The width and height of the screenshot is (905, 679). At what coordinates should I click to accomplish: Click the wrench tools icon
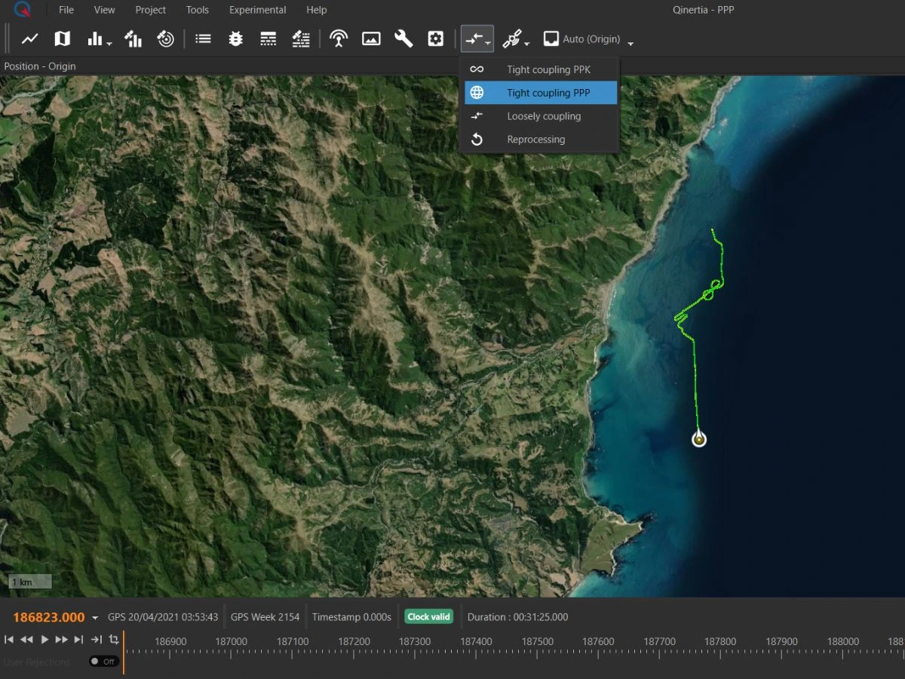[x=403, y=38]
